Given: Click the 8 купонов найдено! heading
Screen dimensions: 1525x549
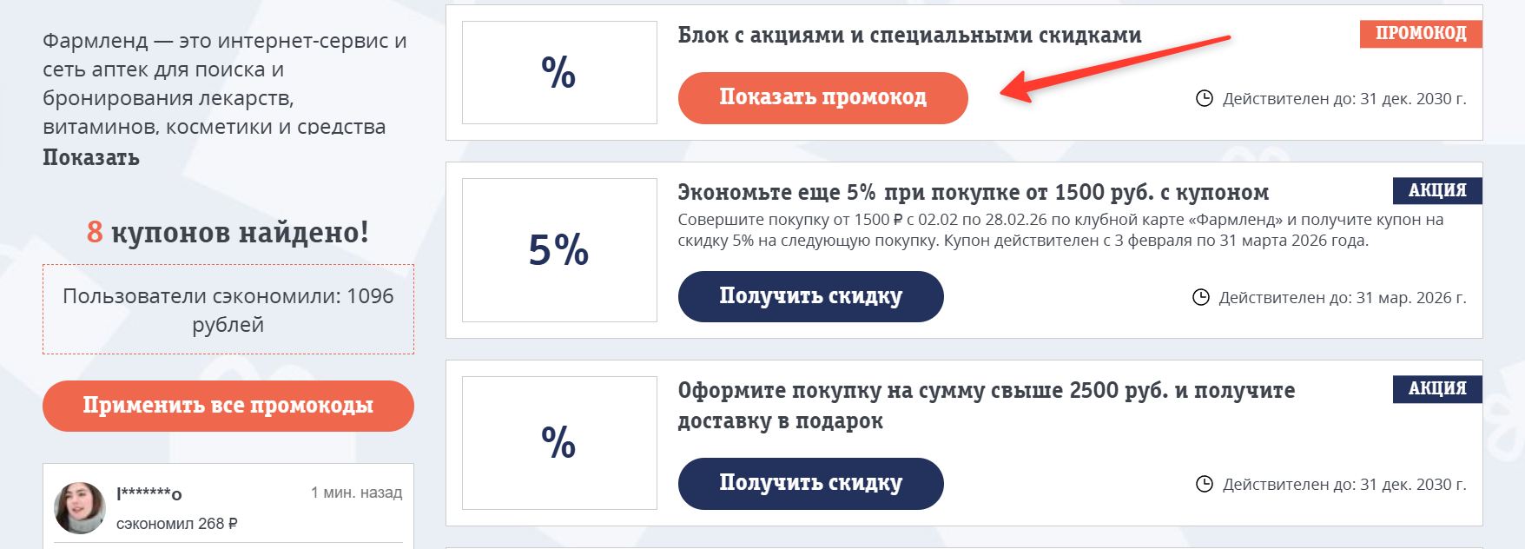Looking at the screenshot, I should pos(228,232).
